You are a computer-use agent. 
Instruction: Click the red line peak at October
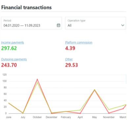(x=37, y=79)
